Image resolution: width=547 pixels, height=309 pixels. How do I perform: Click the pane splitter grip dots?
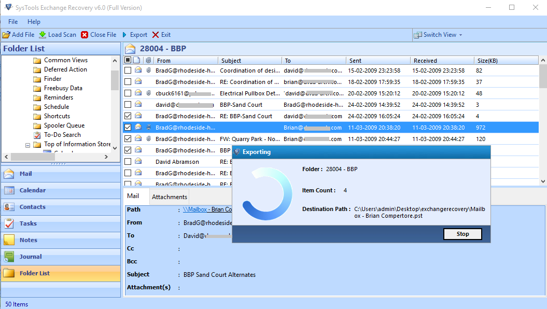tap(58, 163)
